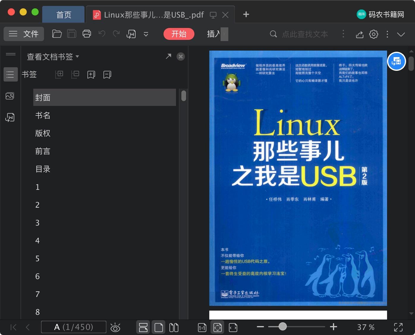Toggle single page view
Image resolution: width=415 pixels, height=335 pixels.
pos(159,327)
